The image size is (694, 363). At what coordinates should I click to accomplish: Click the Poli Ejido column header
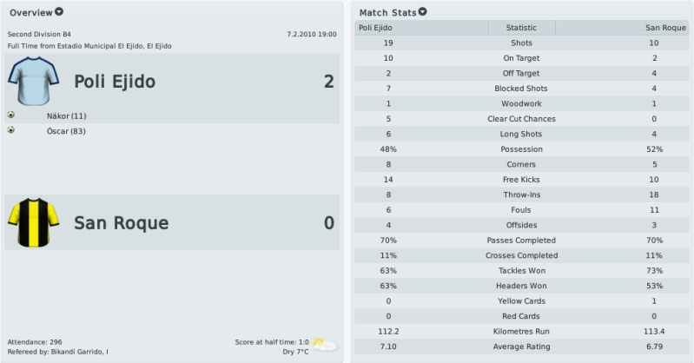[421, 28]
